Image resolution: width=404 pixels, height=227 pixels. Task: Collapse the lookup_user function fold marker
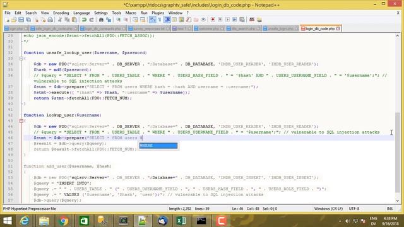[21, 120]
